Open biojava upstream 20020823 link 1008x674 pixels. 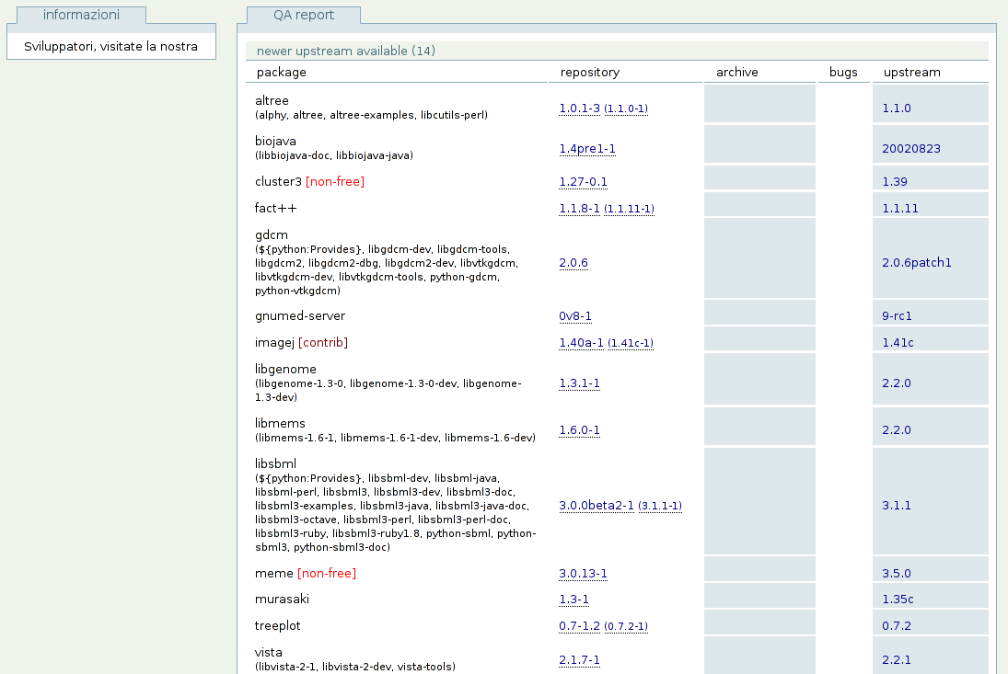click(x=911, y=149)
